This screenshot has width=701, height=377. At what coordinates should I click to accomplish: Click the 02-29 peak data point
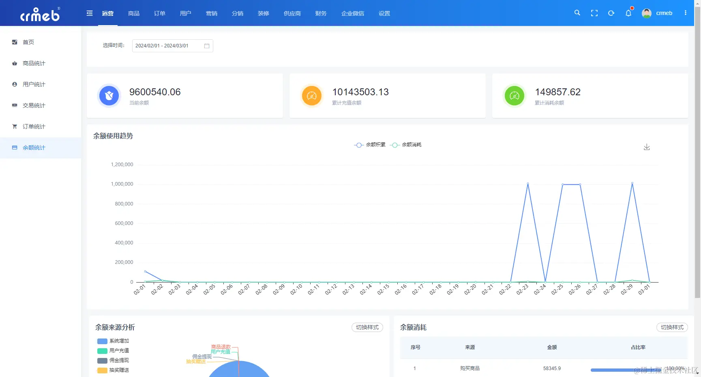pyautogui.click(x=632, y=183)
